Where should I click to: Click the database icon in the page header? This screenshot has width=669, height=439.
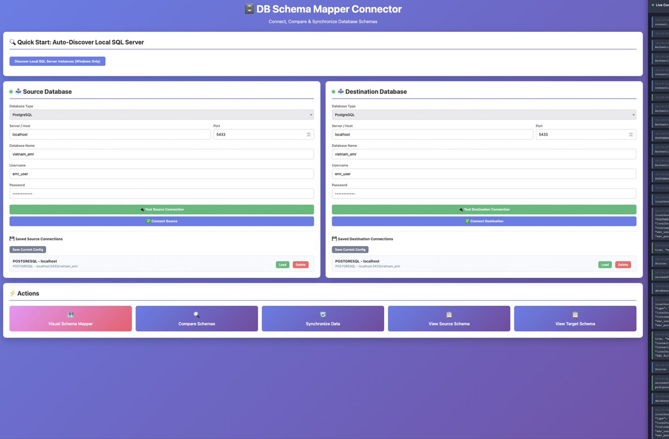point(249,8)
